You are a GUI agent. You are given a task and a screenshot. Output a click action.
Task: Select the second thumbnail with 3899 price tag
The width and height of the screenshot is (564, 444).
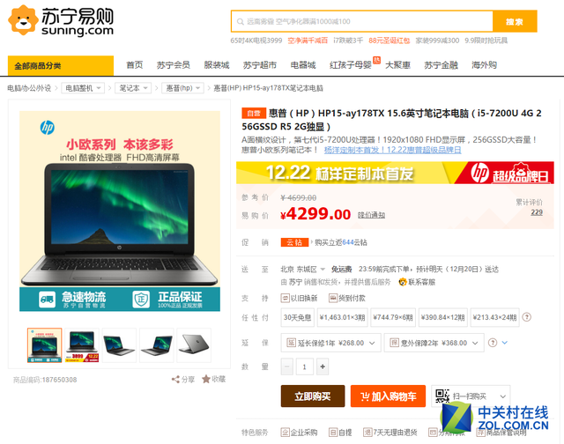coord(82,345)
